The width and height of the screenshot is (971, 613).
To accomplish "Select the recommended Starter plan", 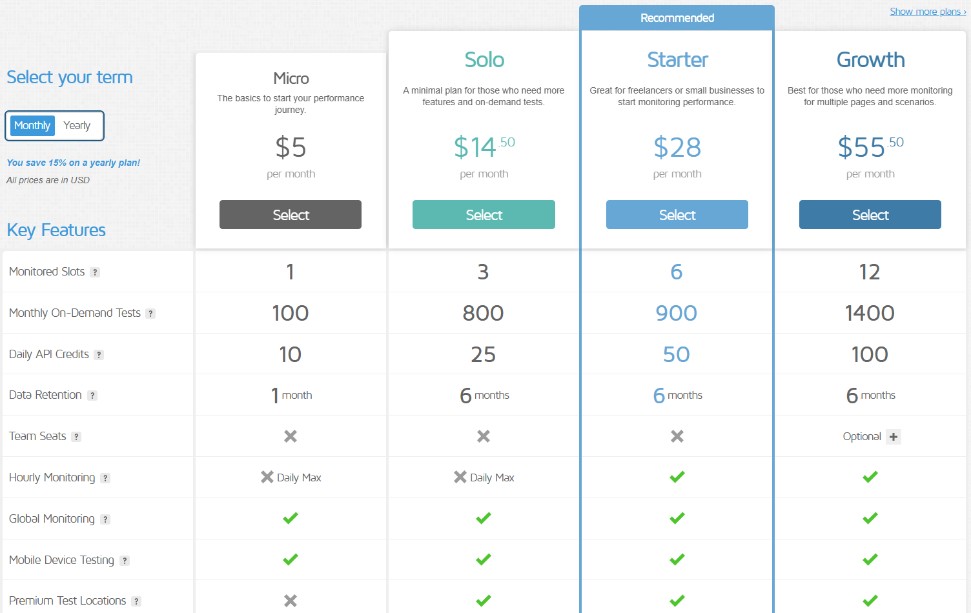I will (677, 214).
